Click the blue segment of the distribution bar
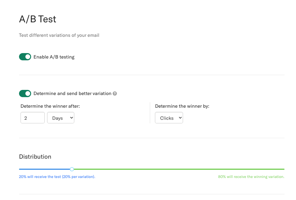 [45, 169]
